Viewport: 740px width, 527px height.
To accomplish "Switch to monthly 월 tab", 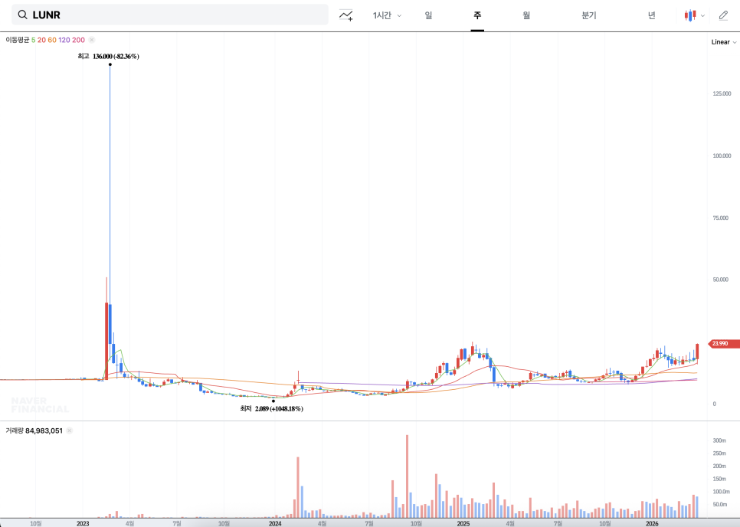I will point(526,15).
